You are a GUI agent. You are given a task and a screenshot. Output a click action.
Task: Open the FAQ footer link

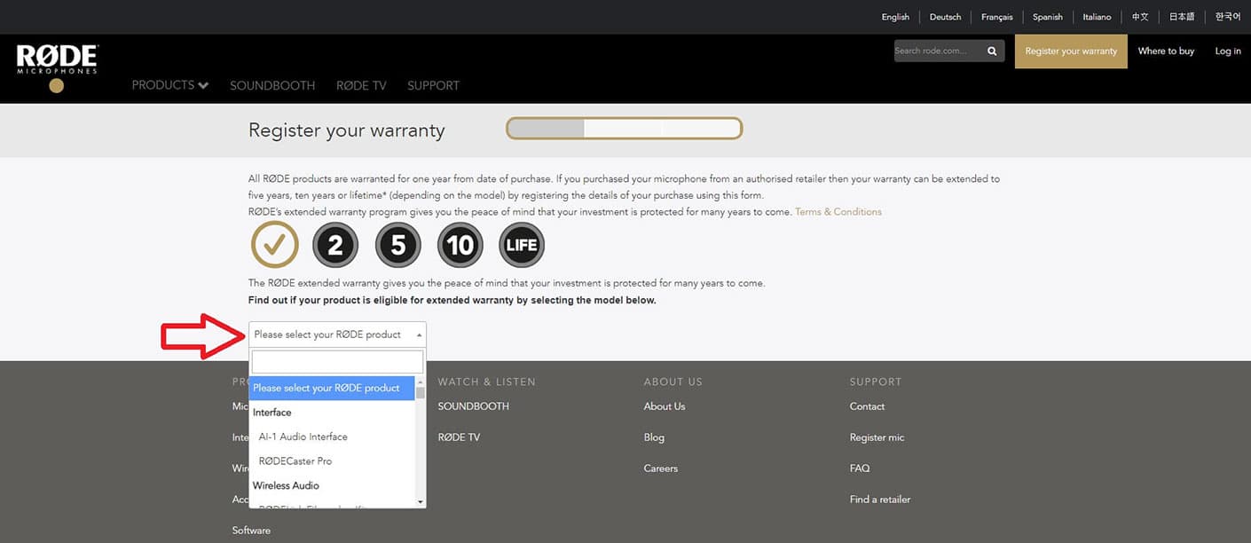[860, 468]
